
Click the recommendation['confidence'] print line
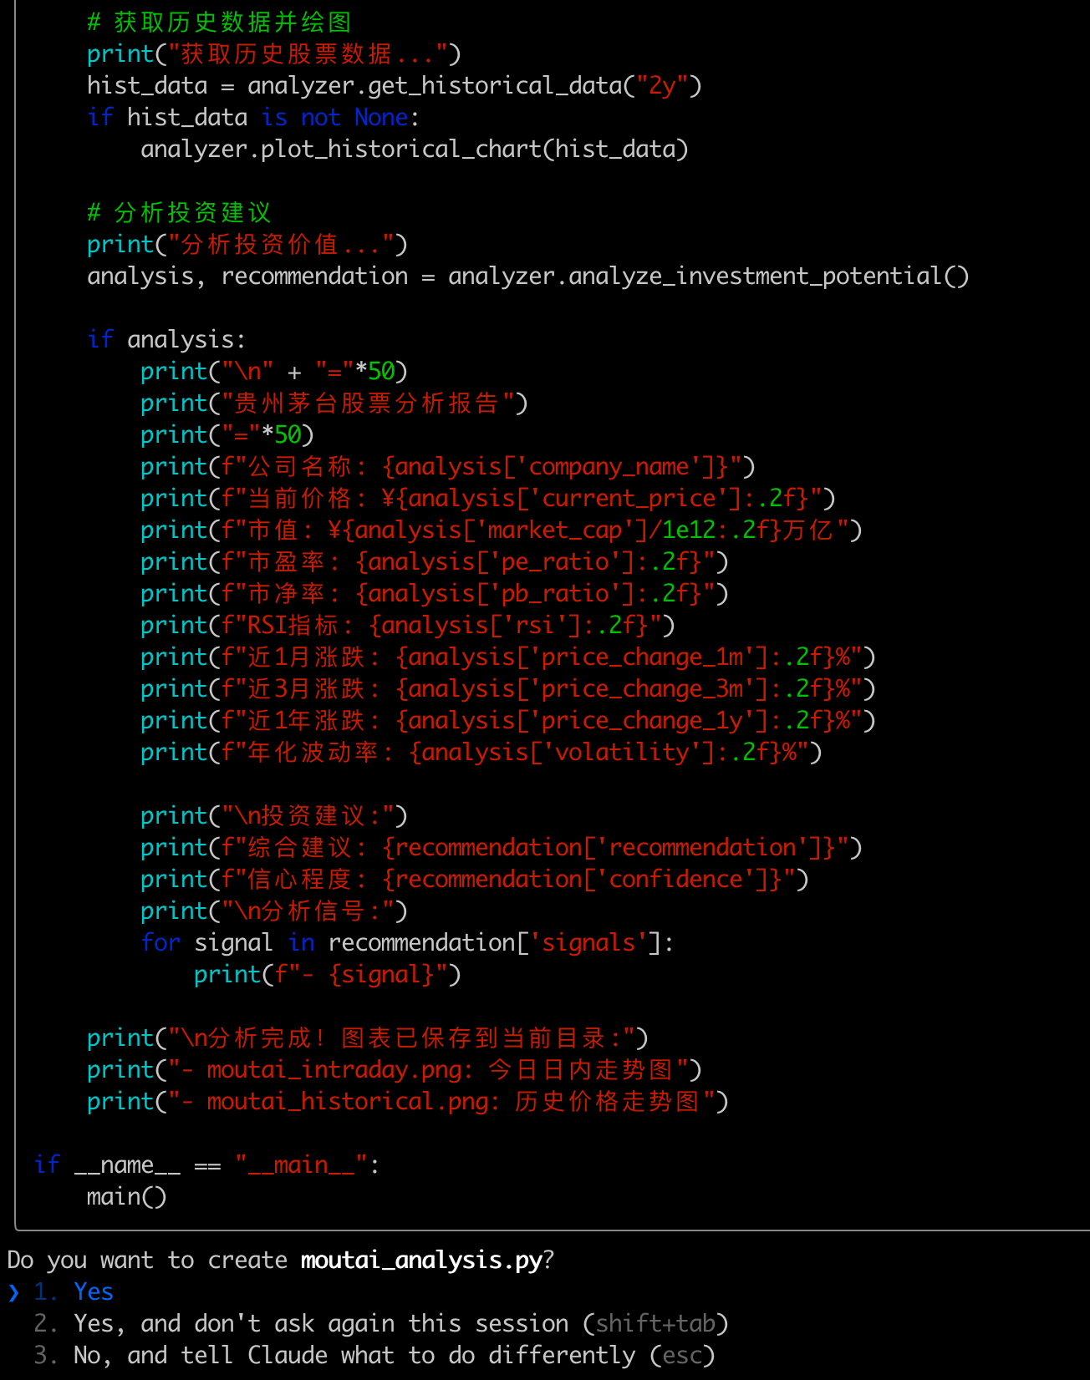tap(475, 879)
